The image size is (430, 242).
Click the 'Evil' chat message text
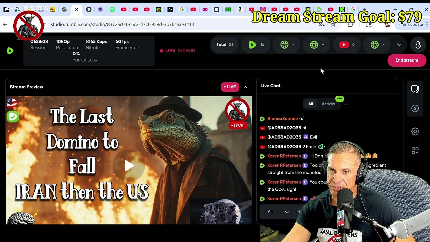(313, 137)
